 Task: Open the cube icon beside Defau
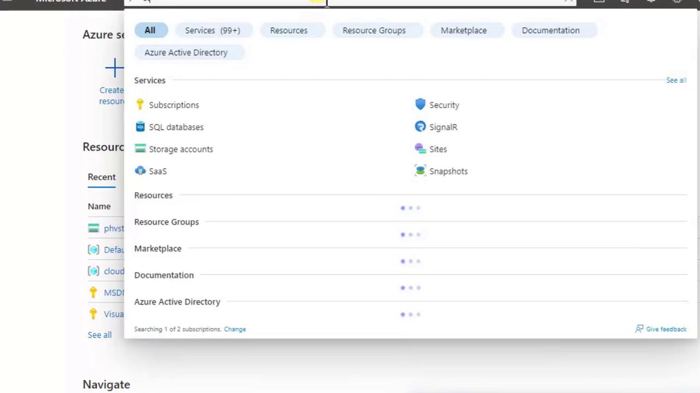point(94,249)
